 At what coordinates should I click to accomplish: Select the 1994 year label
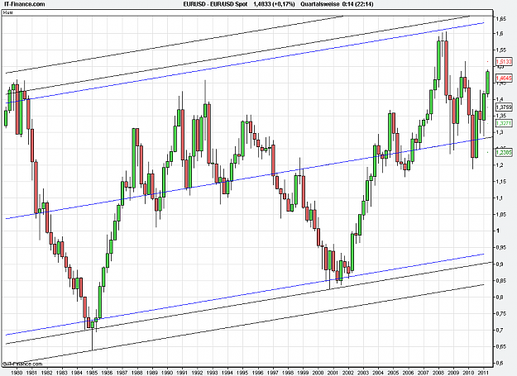227,373
